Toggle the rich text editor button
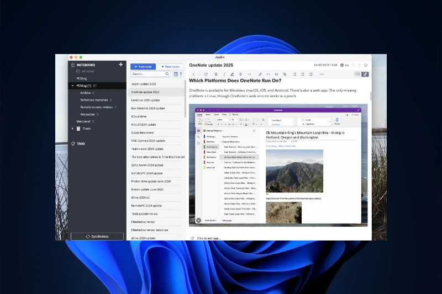The width and height of the screenshot is (442, 294). click(365, 74)
